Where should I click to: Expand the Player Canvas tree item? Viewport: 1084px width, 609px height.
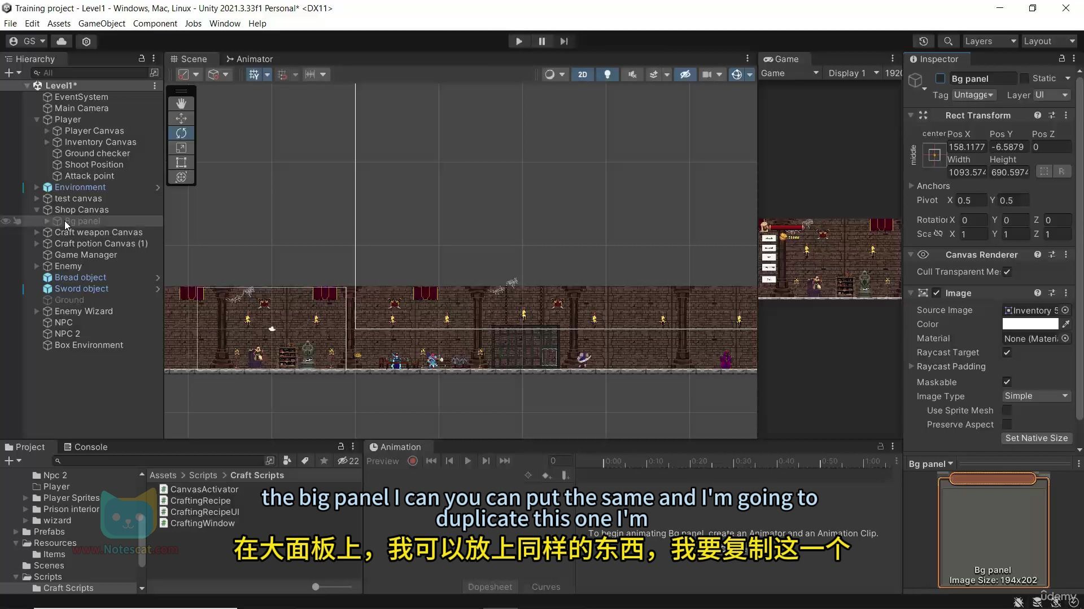[47, 131]
